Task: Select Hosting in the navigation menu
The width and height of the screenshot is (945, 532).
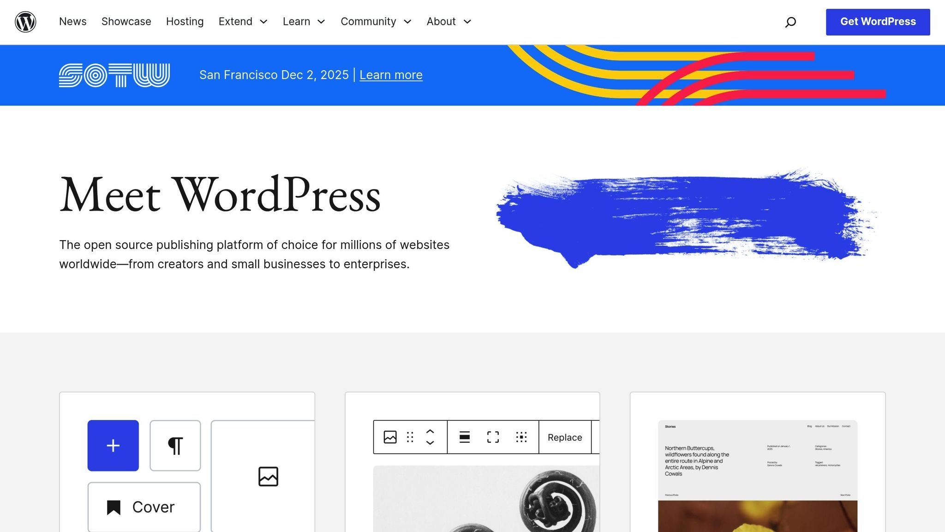Action: (x=185, y=22)
